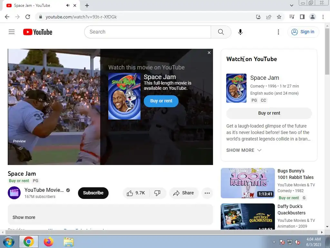
Task: Click Buy or rent in sidebar card
Action: click(269, 113)
